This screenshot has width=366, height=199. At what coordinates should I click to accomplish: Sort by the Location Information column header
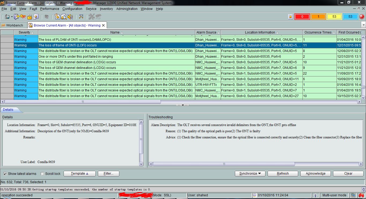coord(262,32)
